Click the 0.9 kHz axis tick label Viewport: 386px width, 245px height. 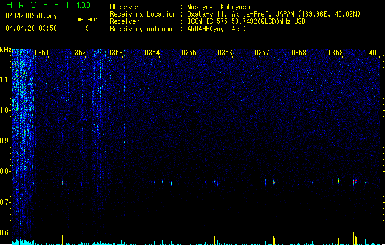coord(5,141)
